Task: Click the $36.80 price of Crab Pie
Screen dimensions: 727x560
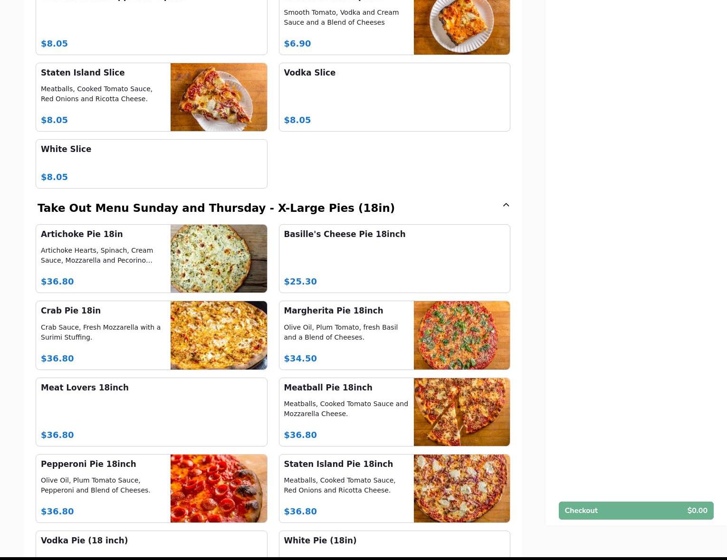Action: [x=57, y=359]
